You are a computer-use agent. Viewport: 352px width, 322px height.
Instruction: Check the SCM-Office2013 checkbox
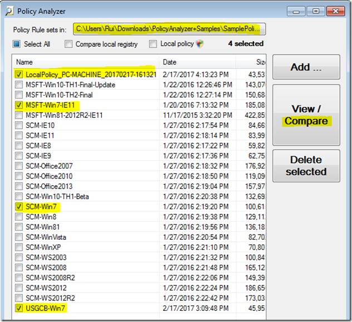[19, 186]
